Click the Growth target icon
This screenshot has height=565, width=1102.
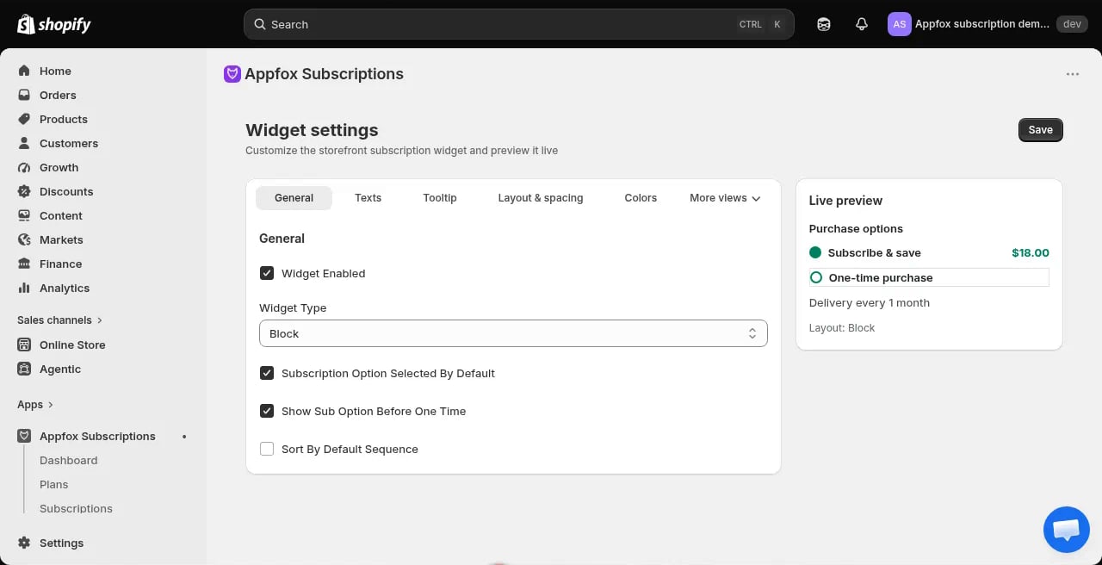(24, 167)
